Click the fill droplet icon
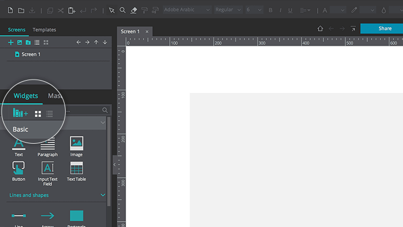This screenshot has width=403, height=227. 384,10
